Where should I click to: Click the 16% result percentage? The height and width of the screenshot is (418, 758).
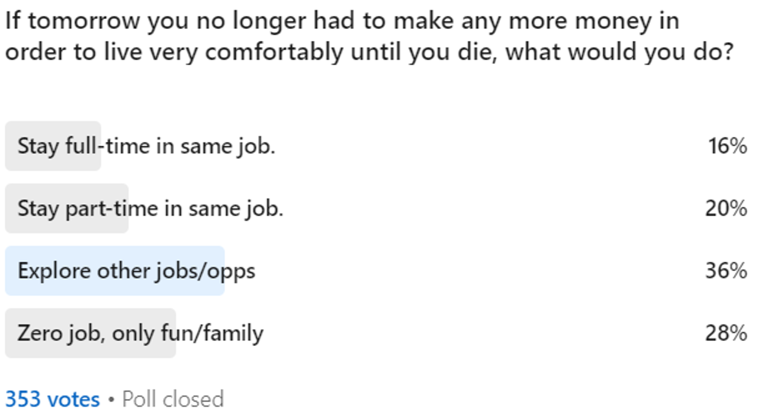point(727,146)
